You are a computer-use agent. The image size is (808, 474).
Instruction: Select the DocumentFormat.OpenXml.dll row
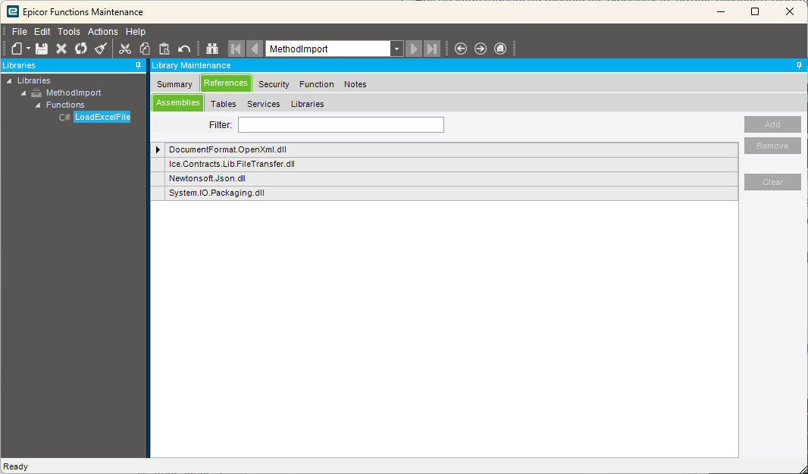click(x=451, y=149)
